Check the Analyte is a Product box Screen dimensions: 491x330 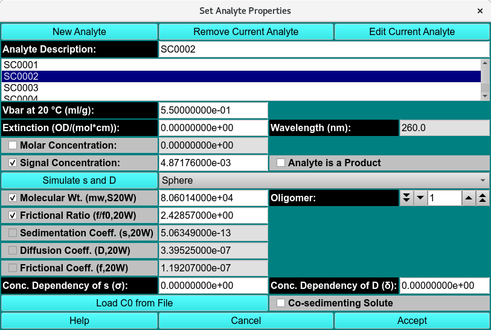[281, 163]
